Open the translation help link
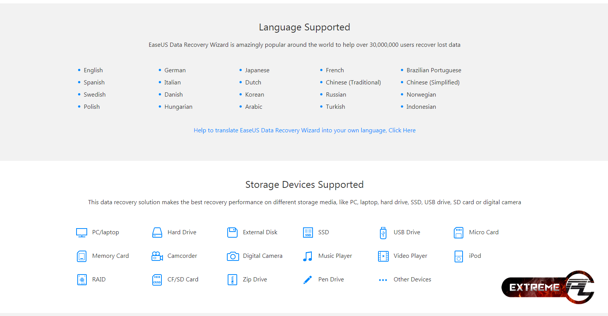The width and height of the screenshot is (608, 316). coord(305,130)
